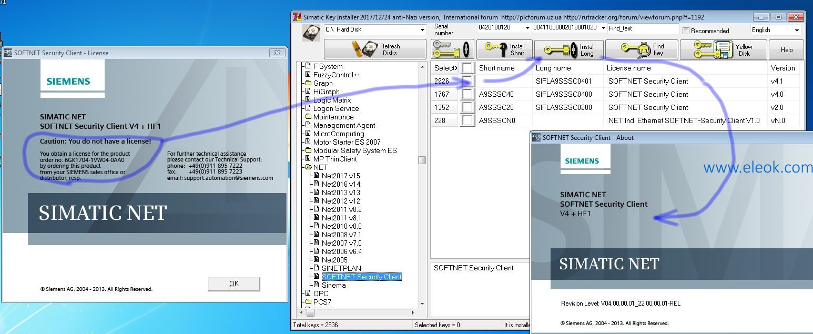Image resolution: width=813 pixels, height=334 pixels.
Task: Click the hard disk drive icon
Action: point(311,33)
